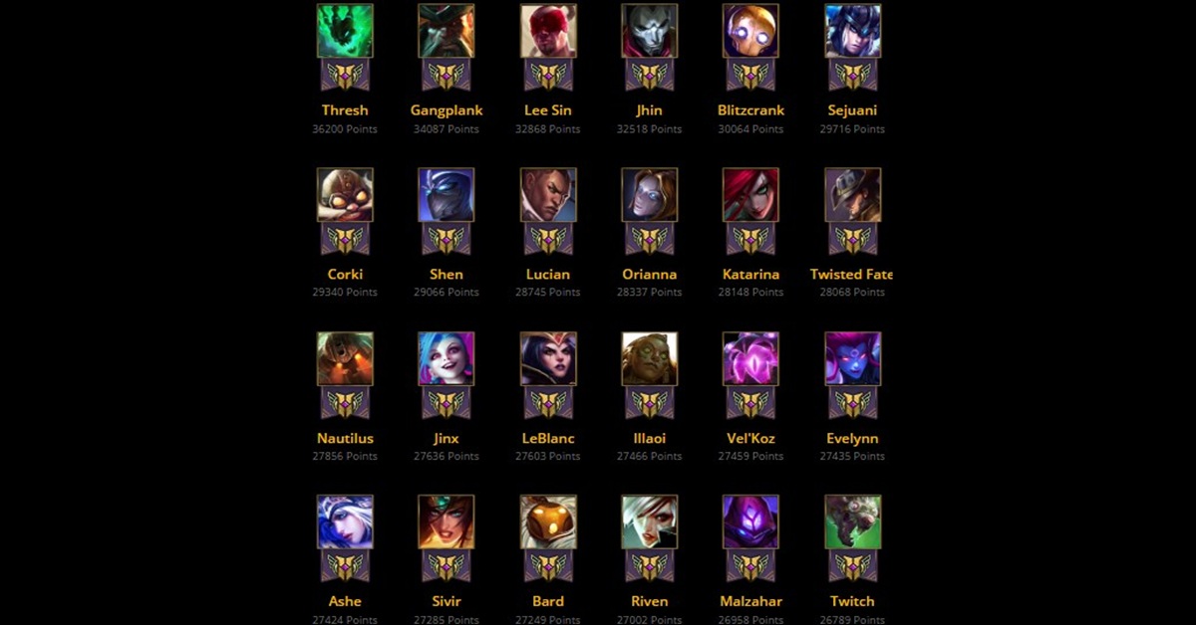Open the Illaoi champion portrait
The height and width of the screenshot is (625, 1196).
[650, 359]
